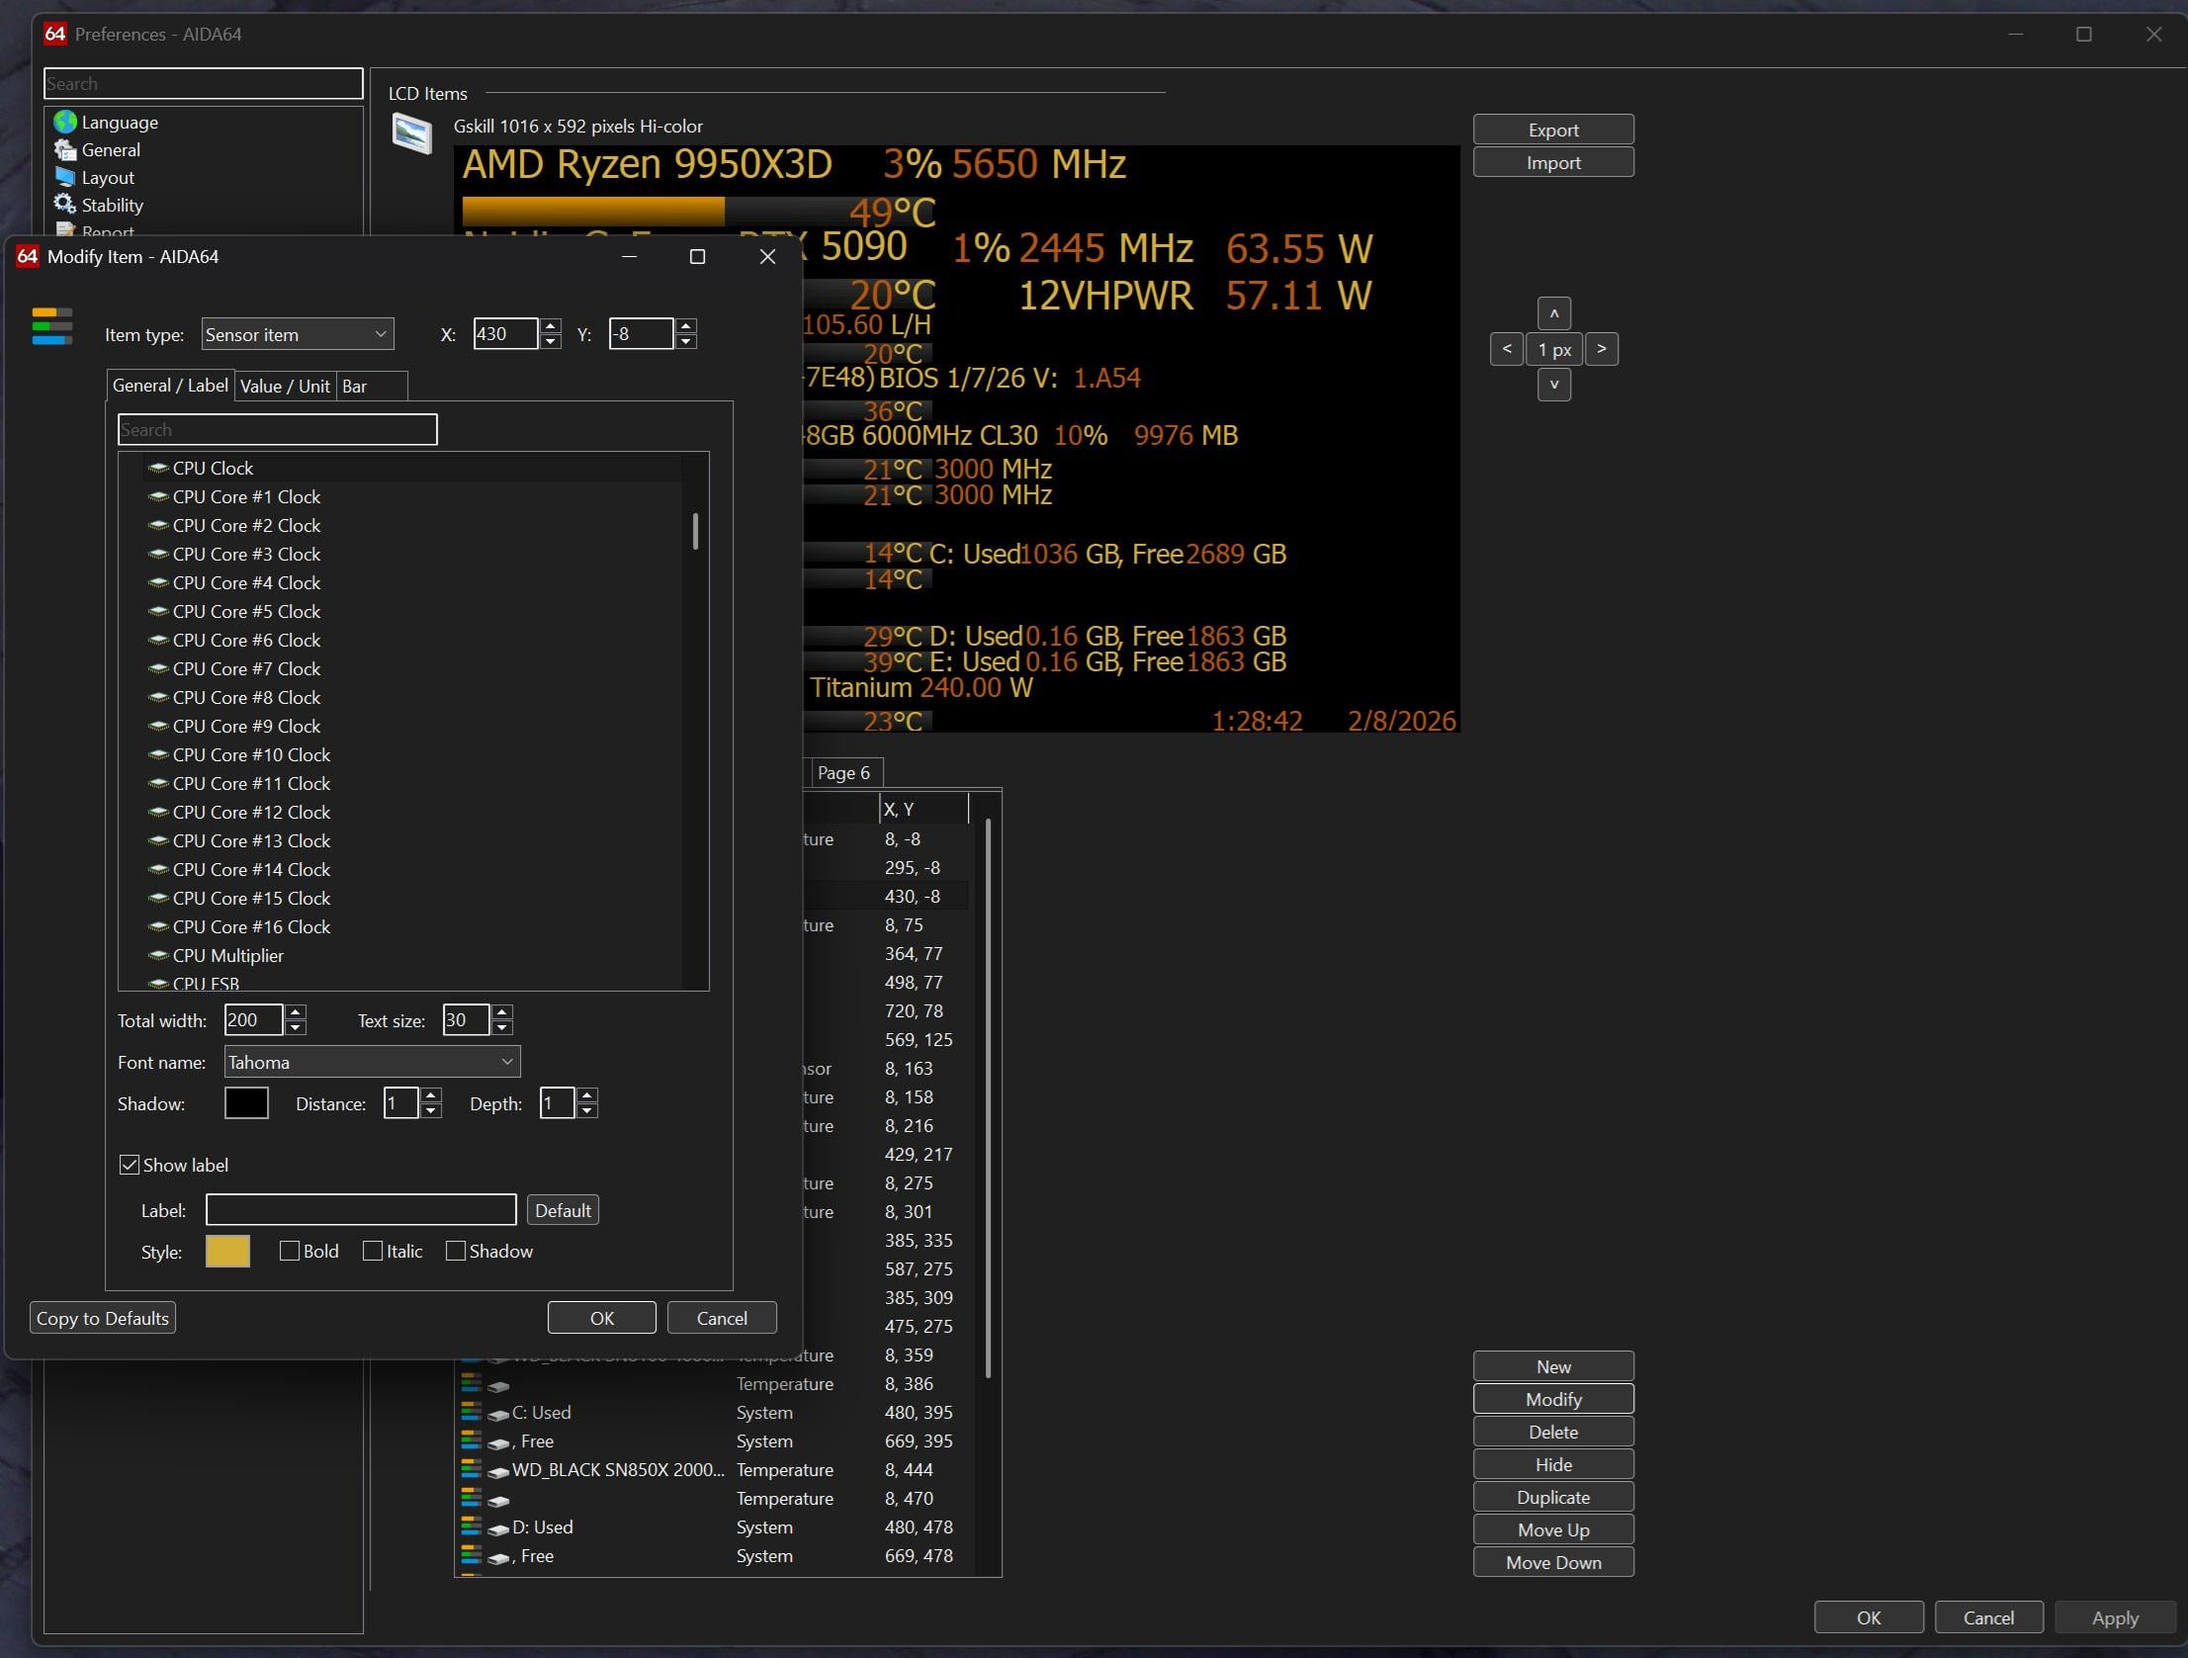Click into the Label text field

[x=360, y=1210]
